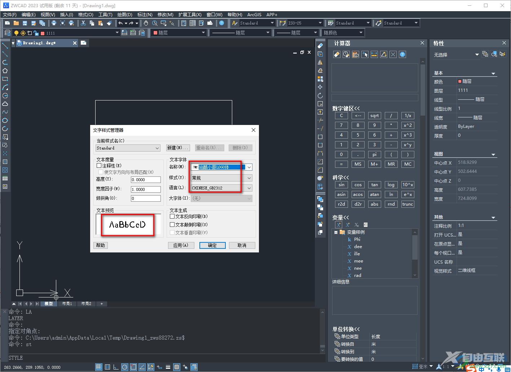Select the Line drawing tool
The image size is (511, 372).
point(5,46)
